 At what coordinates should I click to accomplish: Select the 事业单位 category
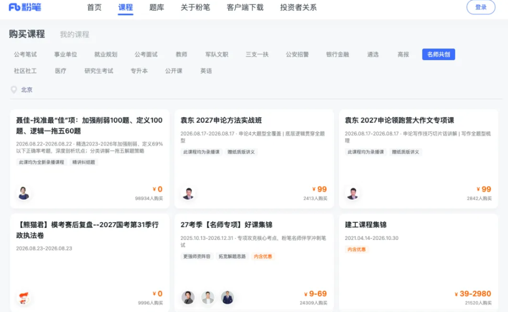tap(65, 54)
